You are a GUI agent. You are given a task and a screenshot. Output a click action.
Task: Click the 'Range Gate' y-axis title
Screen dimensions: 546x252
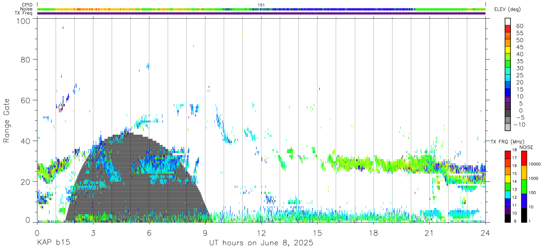click(x=7, y=120)
